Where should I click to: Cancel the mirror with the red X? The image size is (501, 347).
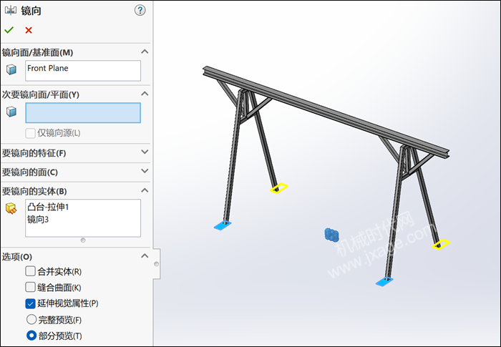point(29,30)
